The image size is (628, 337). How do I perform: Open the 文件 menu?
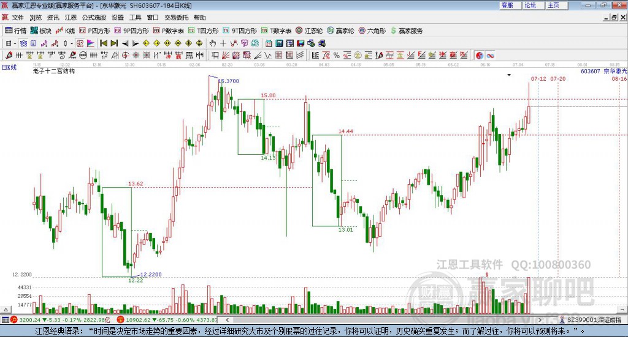pos(18,18)
